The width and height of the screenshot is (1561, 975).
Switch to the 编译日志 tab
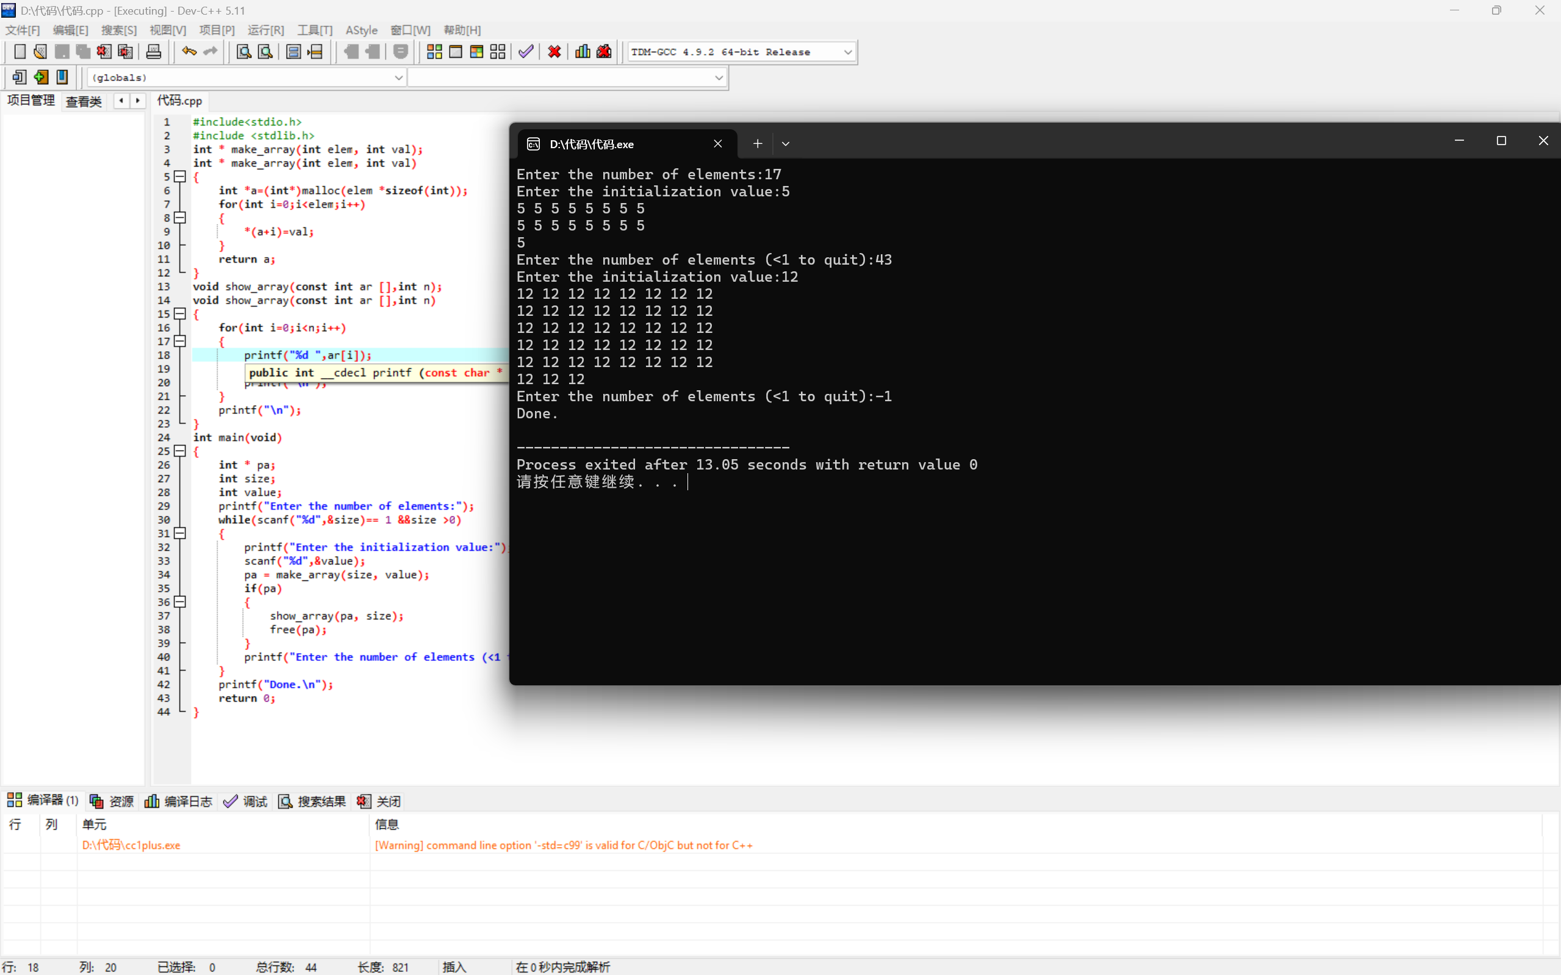tap(179, 801)
